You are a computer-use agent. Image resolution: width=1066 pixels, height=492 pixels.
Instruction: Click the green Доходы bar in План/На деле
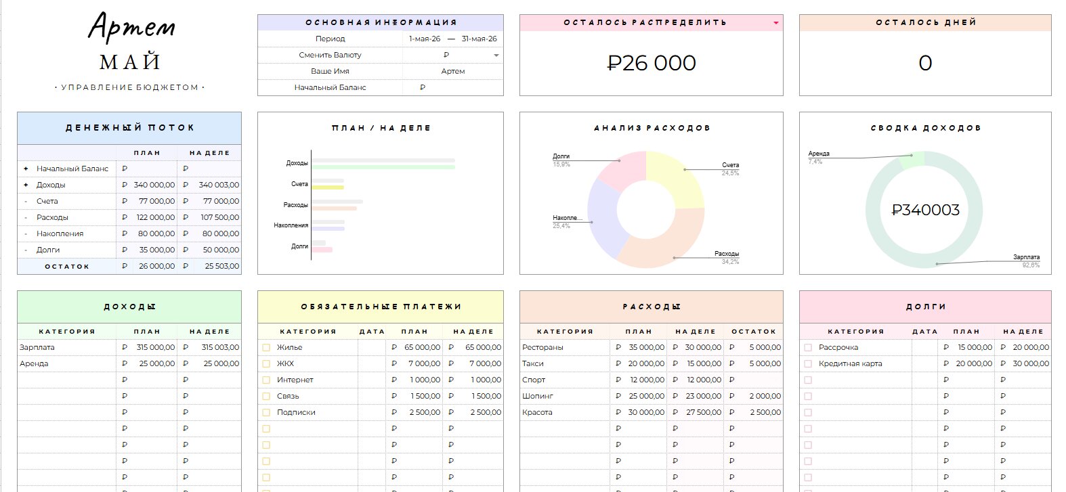coord(383,166)
